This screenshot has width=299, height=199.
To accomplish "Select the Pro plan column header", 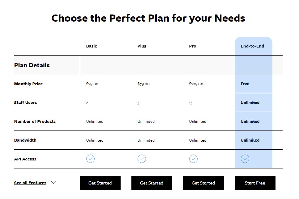I will point(193,46).
